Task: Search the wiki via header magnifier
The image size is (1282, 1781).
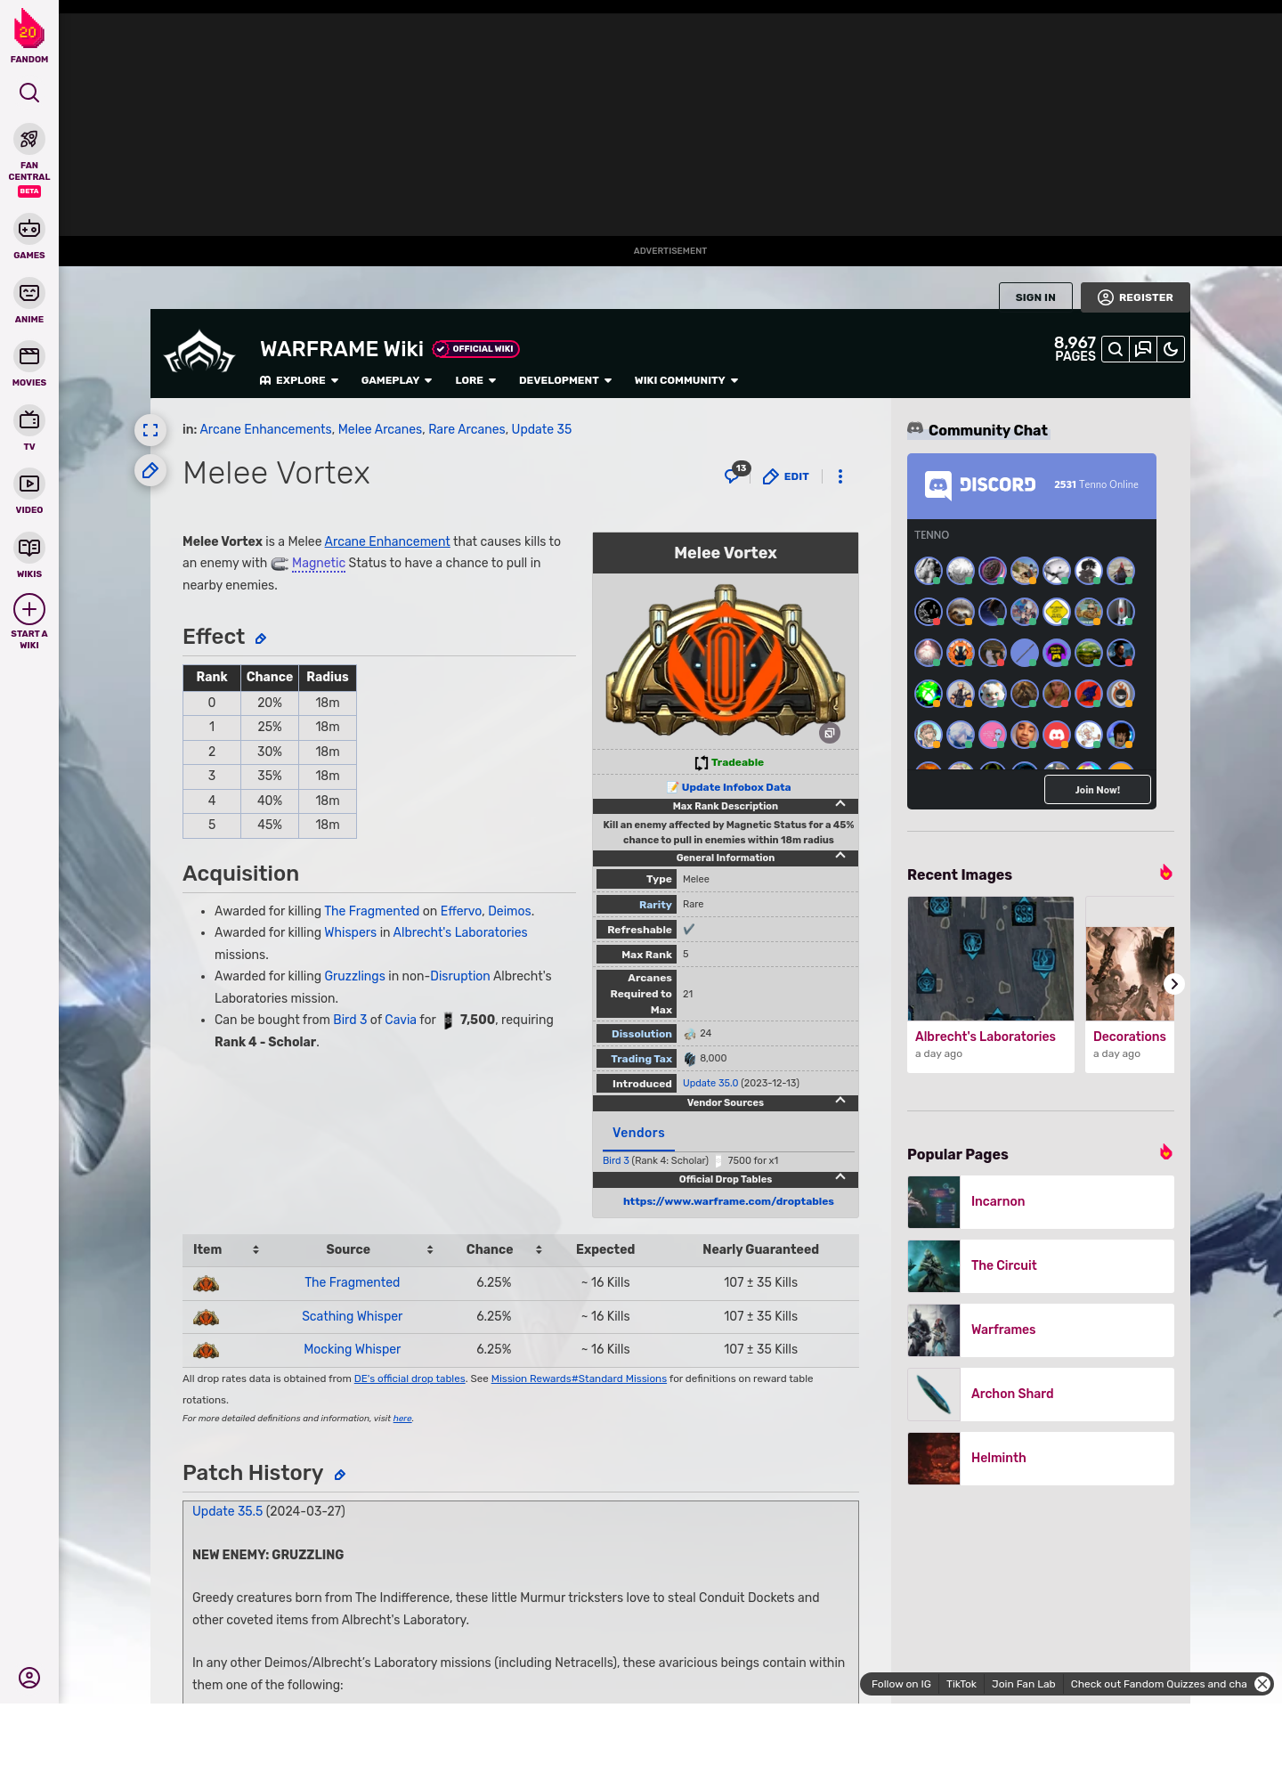Action: click(x=1116, y=349)
